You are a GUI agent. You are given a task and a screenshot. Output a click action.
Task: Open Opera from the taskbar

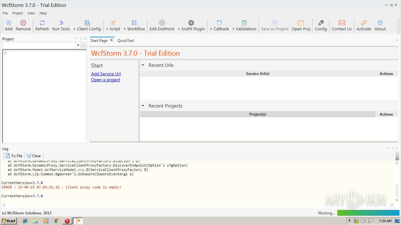coord(67,221)
